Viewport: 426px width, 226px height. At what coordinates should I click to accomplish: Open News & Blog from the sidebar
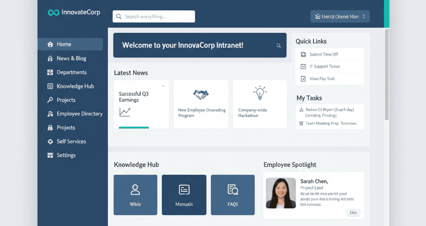pos(71,59)
